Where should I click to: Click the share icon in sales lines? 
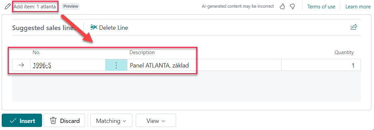click(x=354, y=27)
